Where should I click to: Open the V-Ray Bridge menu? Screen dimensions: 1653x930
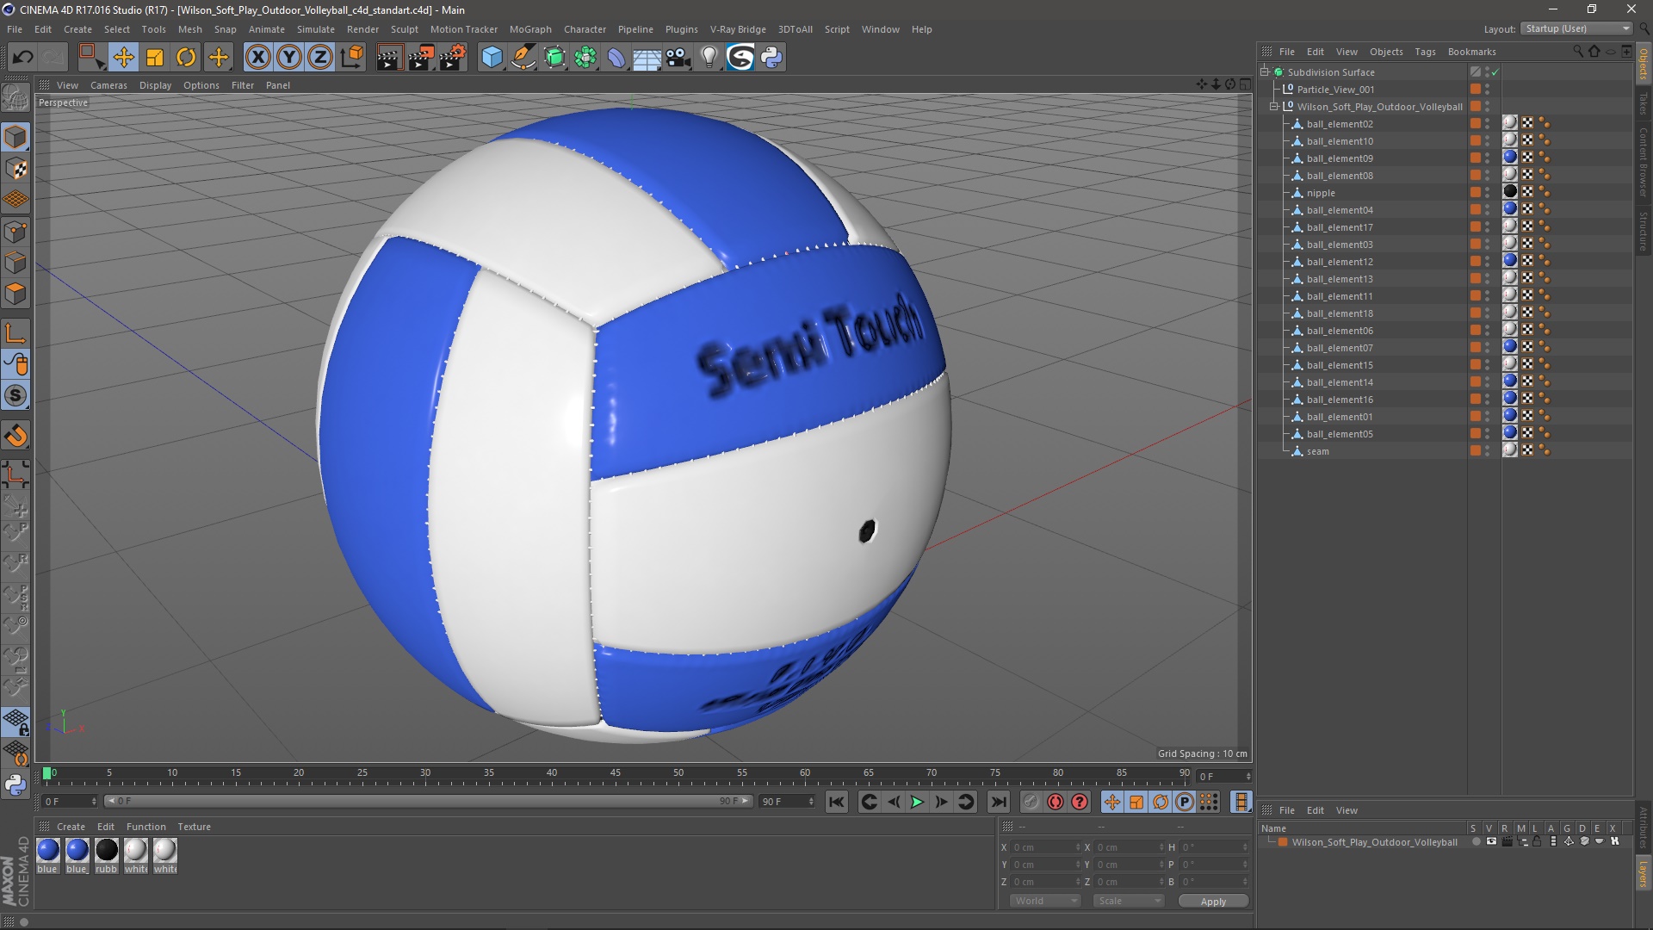(x=738, y=29)
